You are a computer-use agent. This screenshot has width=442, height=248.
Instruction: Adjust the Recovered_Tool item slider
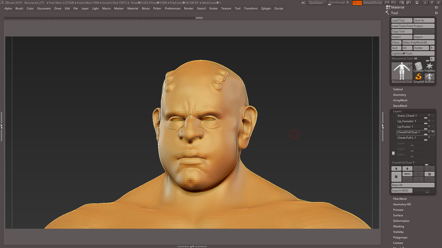pos(410,59)
